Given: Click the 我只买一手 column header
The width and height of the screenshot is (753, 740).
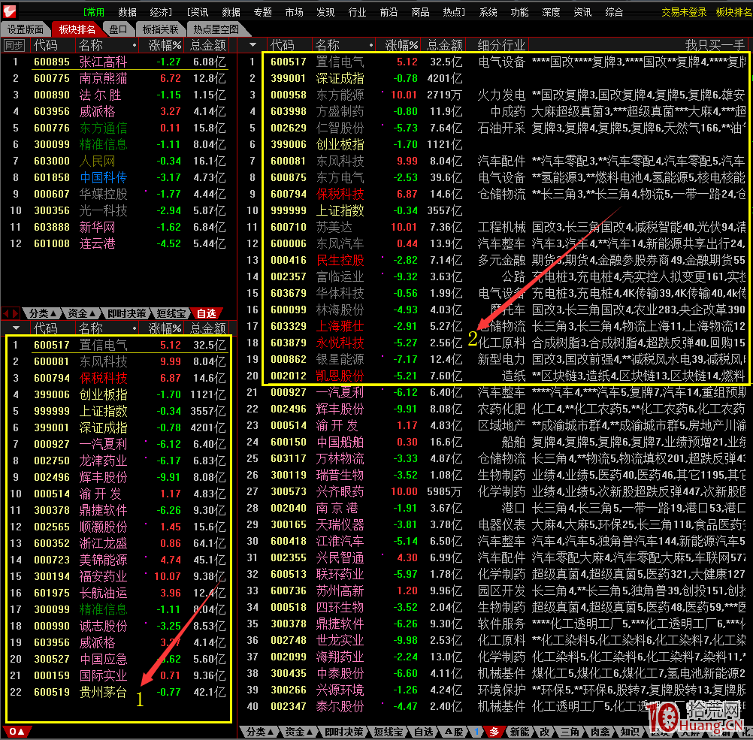Looking at the screenshot, I should tap(715, 45).
